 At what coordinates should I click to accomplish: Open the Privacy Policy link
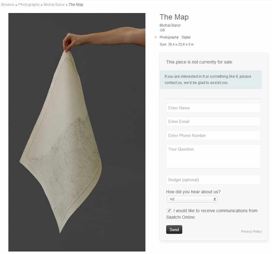tap(251, 231)
